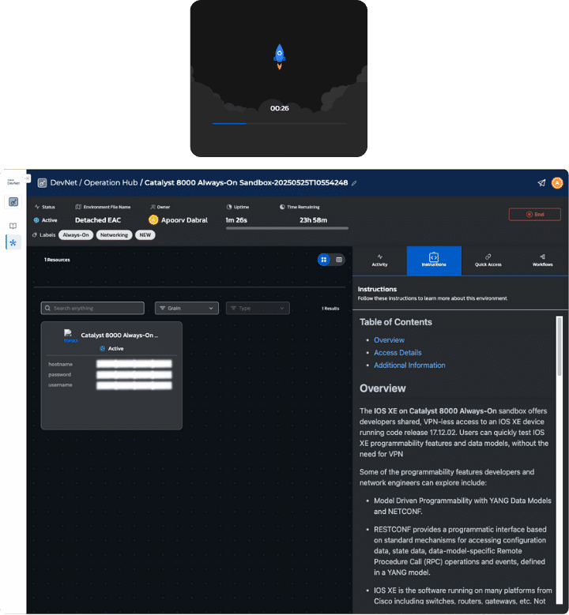The width and height of the screenshot is (569, 615).
Task: Follow the Access Details contents link
Action: coord(398,353)
